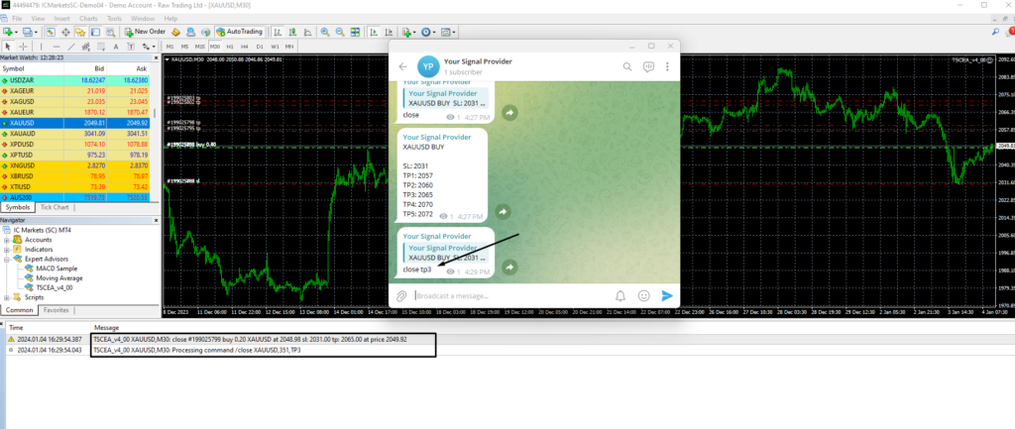Zoom in on the chart
This screenshot has width=1015, height=429.
(x=323, y=32)
